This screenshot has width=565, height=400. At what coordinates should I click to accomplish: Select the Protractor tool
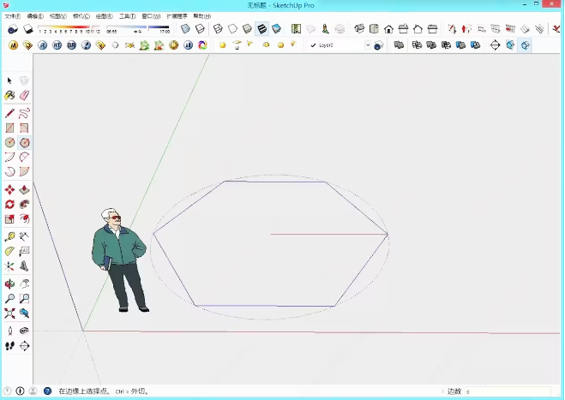pyautogui.click(x=9, y=251)
